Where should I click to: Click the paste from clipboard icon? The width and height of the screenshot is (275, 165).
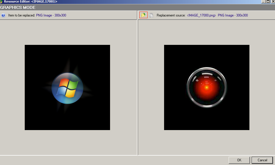[x=151, y=15]
